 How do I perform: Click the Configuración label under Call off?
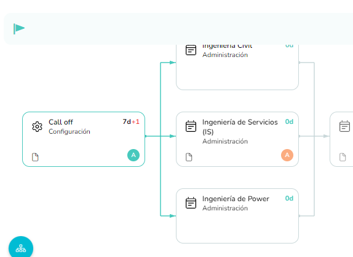(69, 132)
